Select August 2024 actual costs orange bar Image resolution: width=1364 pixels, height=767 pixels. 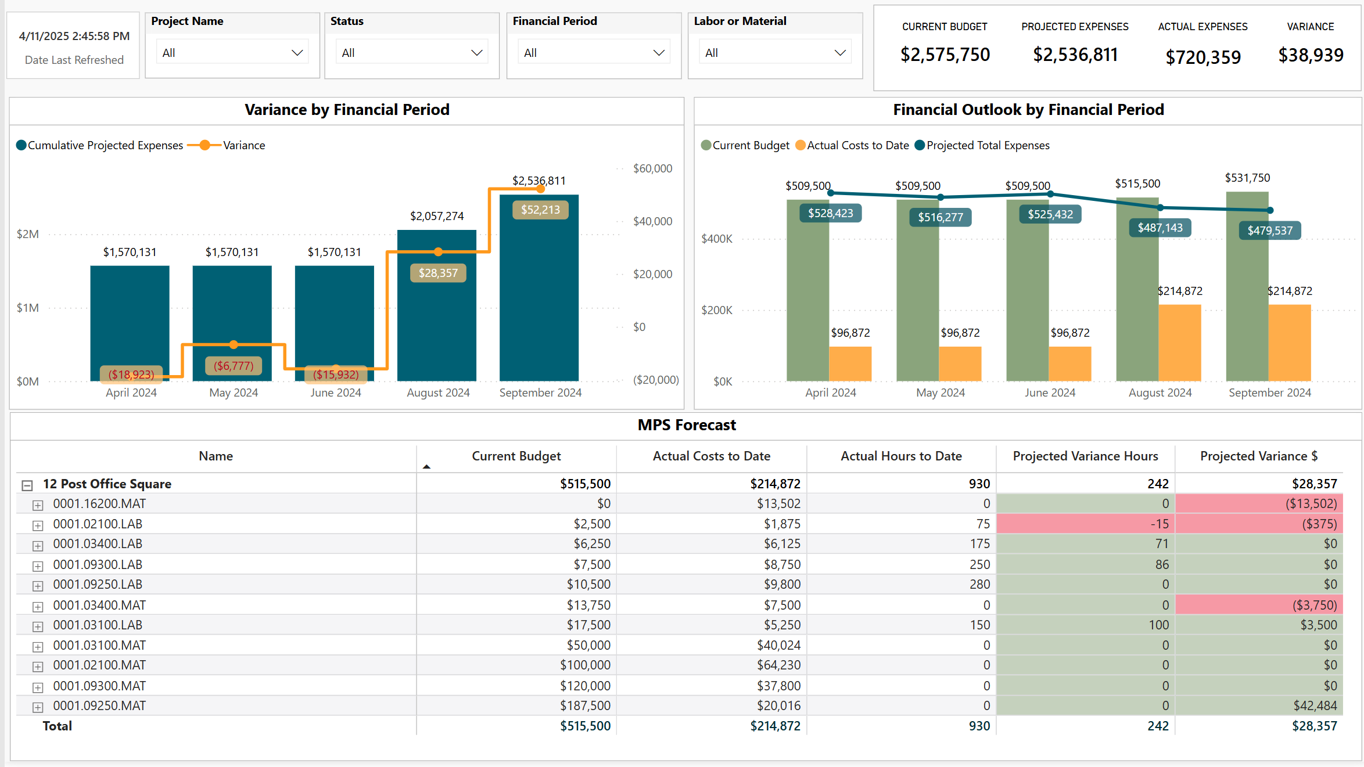click(x=1179, y=343)
